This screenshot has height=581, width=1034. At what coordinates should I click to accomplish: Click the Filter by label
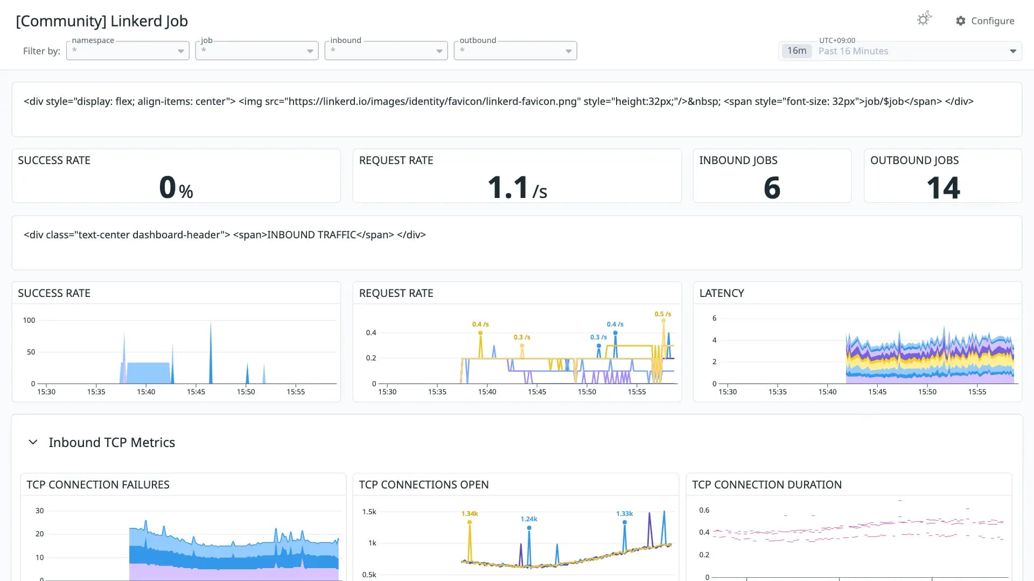coord(41,51)
